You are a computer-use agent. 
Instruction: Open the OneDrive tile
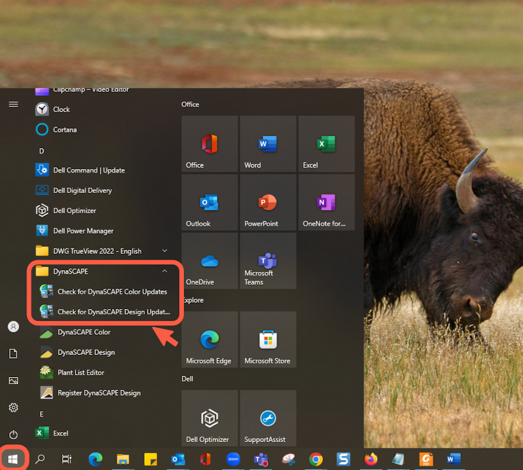[x=209, y=261]
